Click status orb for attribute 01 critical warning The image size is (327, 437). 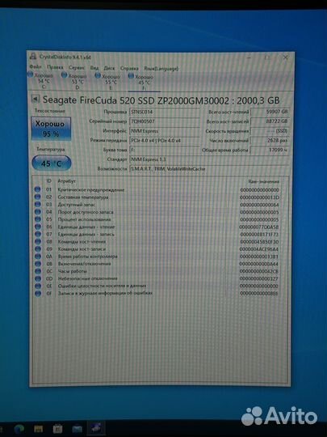(x=37, y=189)
